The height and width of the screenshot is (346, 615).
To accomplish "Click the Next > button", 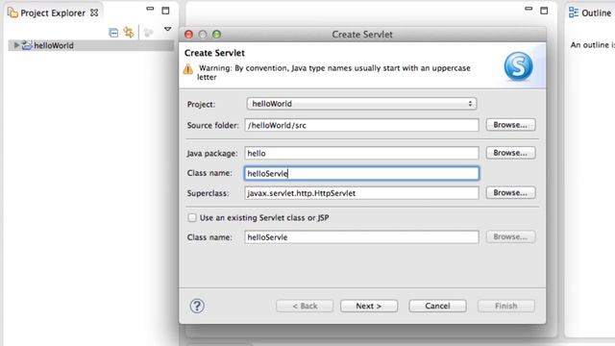I will [369, 306].
